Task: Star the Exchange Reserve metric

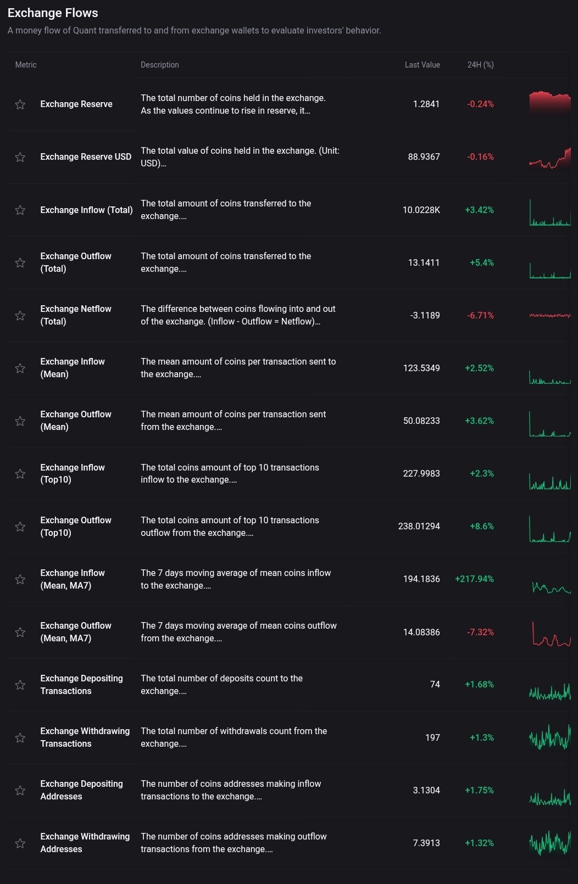Action: (20, 104)
